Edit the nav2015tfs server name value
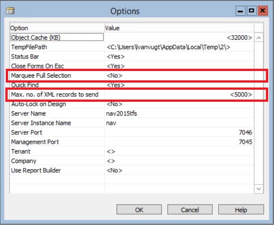Image resolution: width=274 pixels, height=225 pixels. tap(179, 113)
